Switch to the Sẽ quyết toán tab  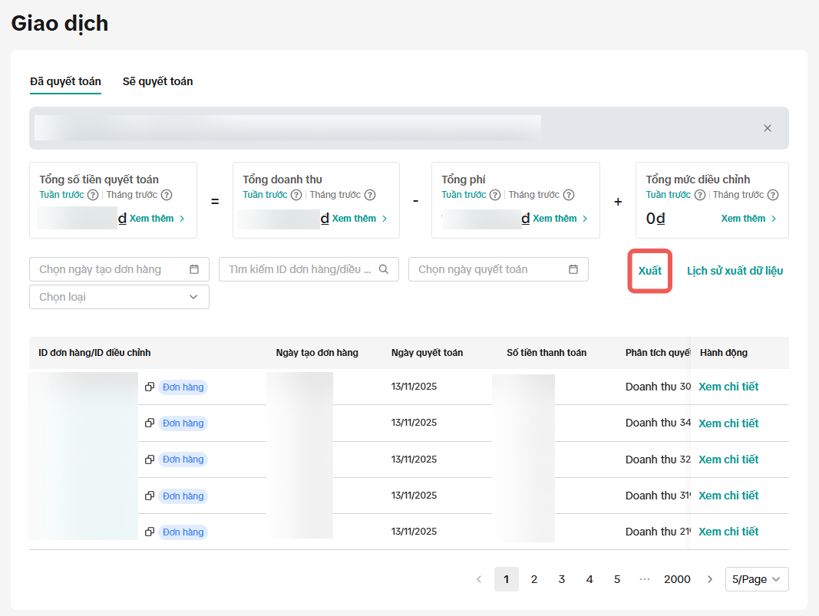coord(157,81)
